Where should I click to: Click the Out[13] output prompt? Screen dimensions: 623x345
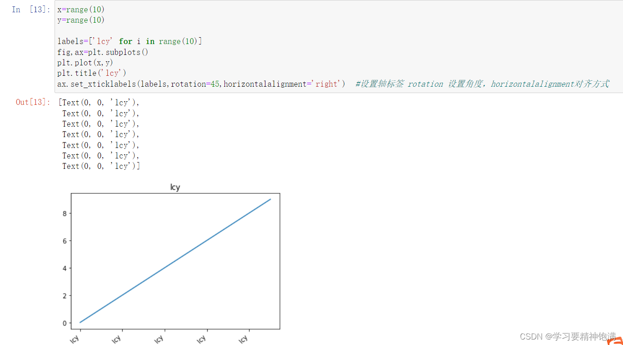point(33,102)
